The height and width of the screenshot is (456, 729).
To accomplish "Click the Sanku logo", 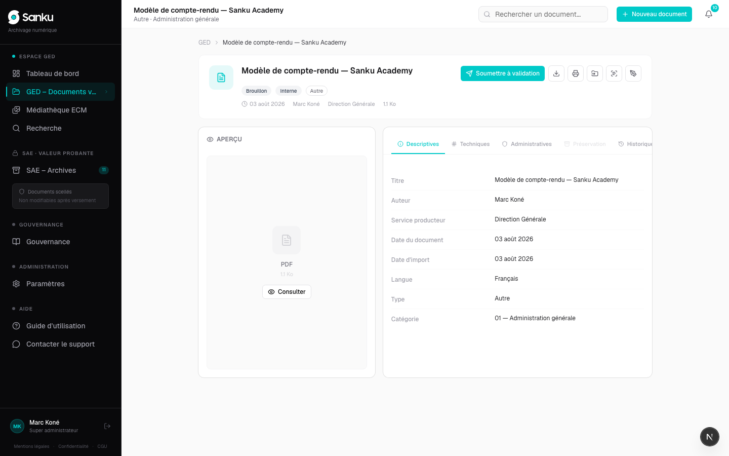I will [30, 17].
